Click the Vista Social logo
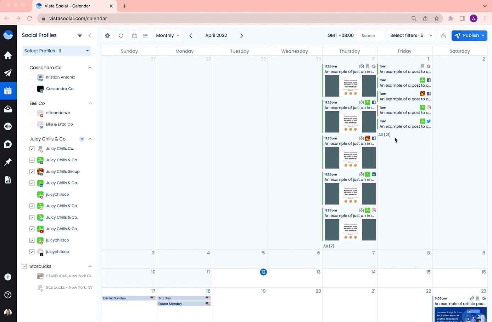 click(x=8, y=35)
